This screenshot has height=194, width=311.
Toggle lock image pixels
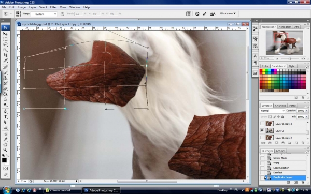274,117
